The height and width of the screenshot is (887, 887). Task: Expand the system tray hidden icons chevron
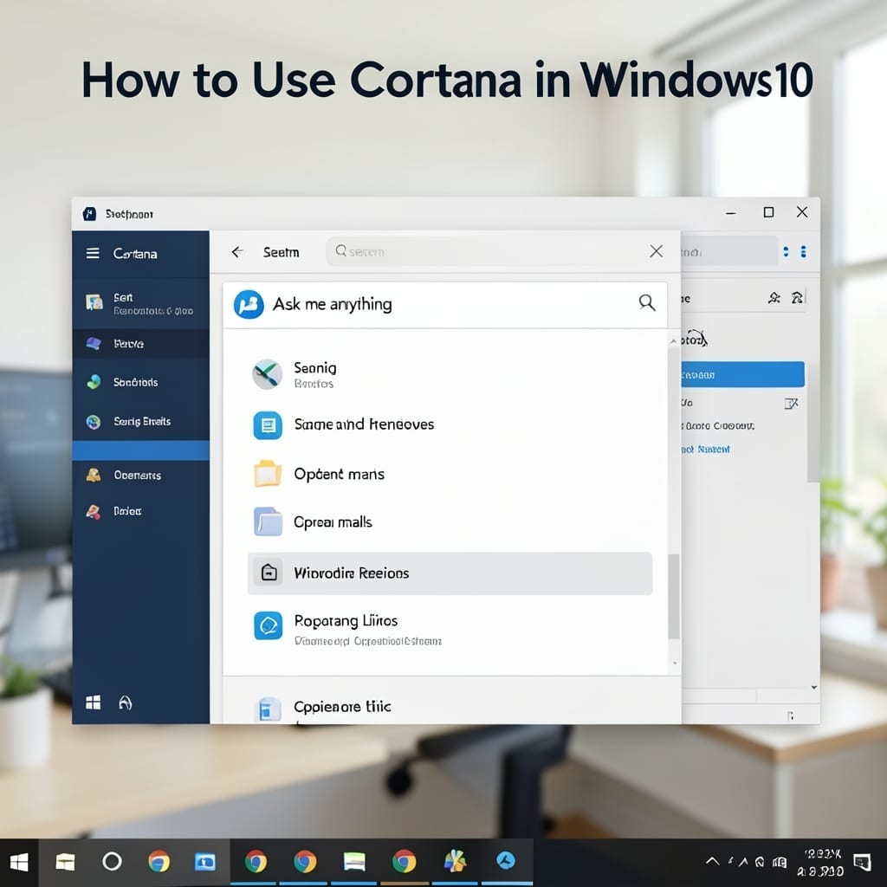click(x=713, y=862)
